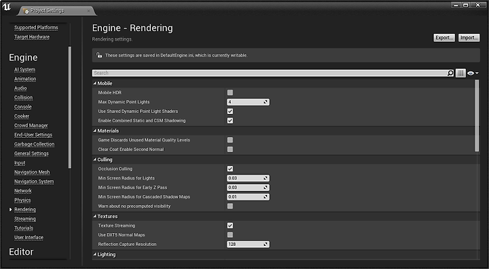Open Collision settings
The width and height of the screenshot is (489, 269).
pos(23,98)
